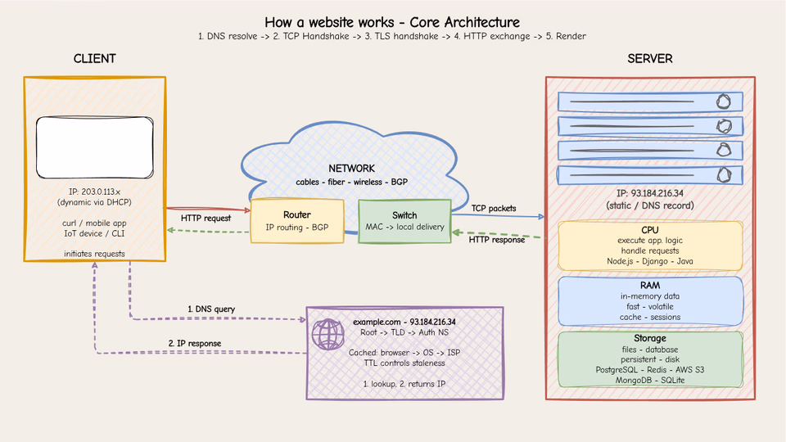
Task: Click the NETWORK cloud label
Action: pyautogui.click(x=351, y=169)
